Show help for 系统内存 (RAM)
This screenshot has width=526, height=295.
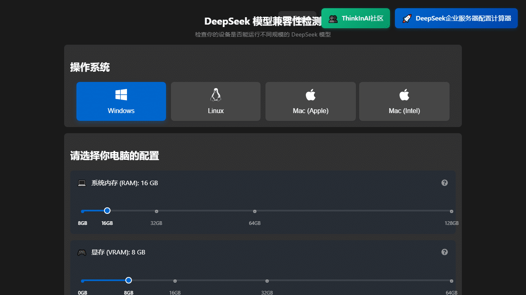(445, 183)
